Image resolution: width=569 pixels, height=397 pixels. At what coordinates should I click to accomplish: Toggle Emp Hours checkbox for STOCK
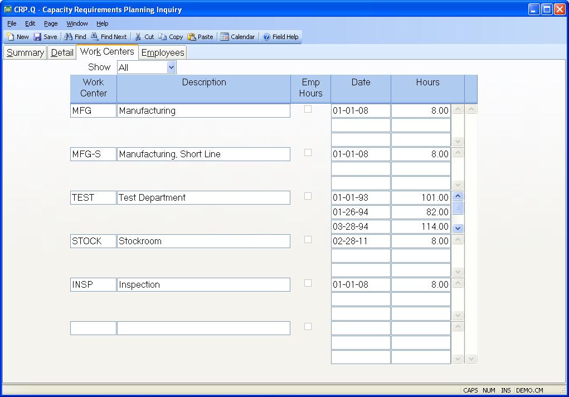(x=308, y=240)
